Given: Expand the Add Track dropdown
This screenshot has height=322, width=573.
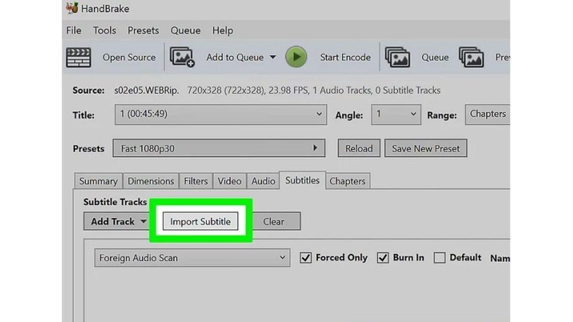Looking at the screenshot, I should (117, 221).
